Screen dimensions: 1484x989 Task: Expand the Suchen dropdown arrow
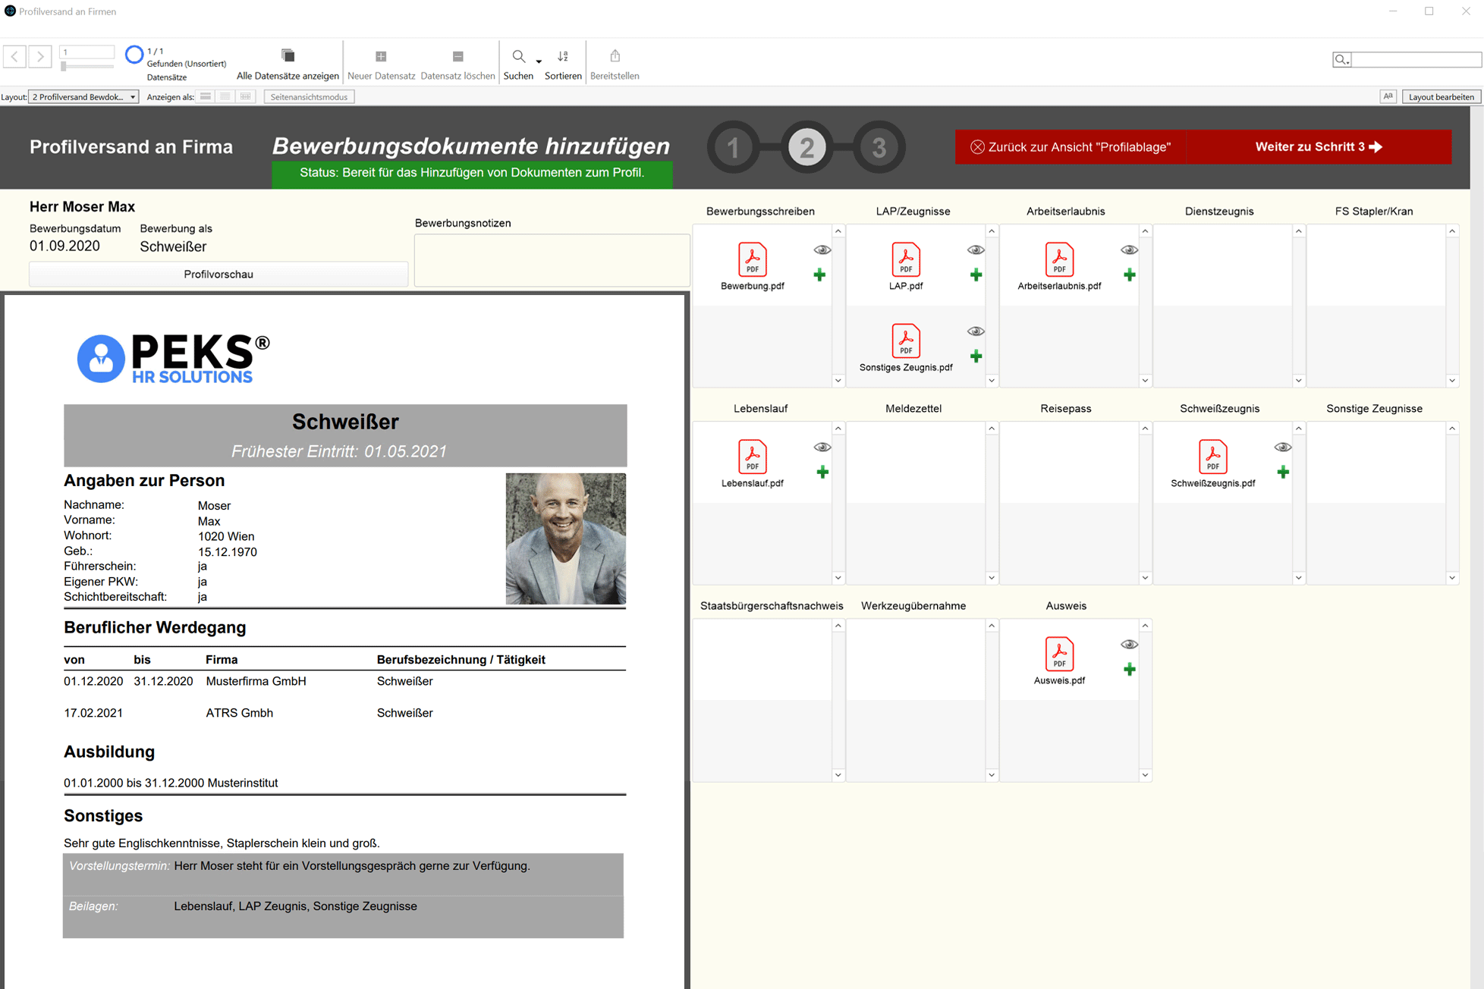(539, 61)
